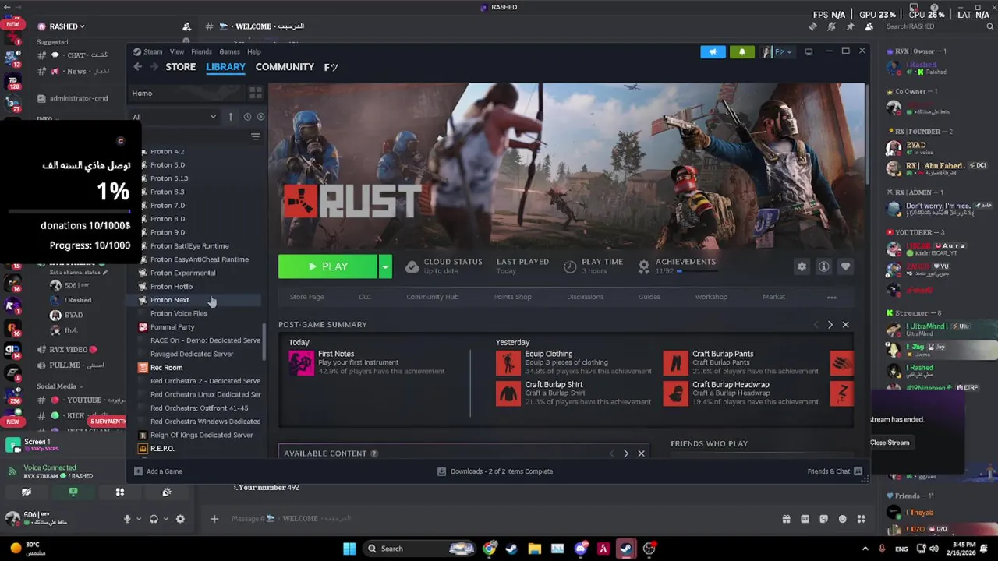Click Add a Game in Steam footer
Viewport: 998px width, 561px height.
click(158, 471)
